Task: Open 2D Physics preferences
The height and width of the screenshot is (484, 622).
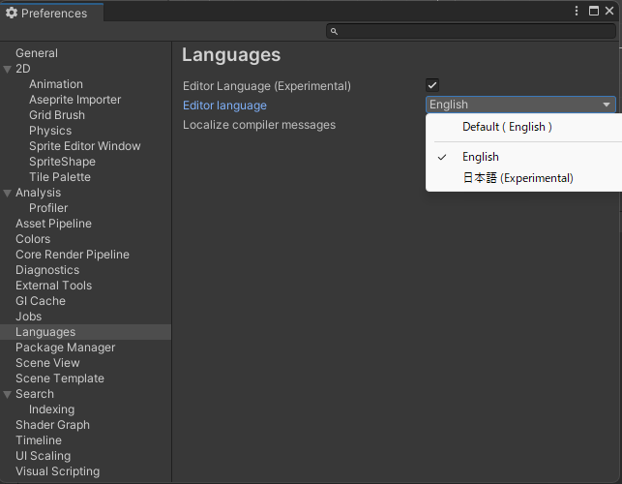Action: pyautogui.click(x=50, y=131)
